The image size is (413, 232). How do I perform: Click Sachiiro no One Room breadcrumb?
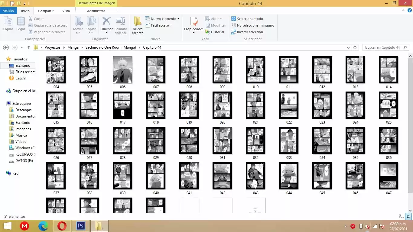(111, 47)
